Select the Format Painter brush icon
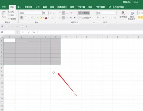Viewport: 143px width, 111px height. [9, 19]
